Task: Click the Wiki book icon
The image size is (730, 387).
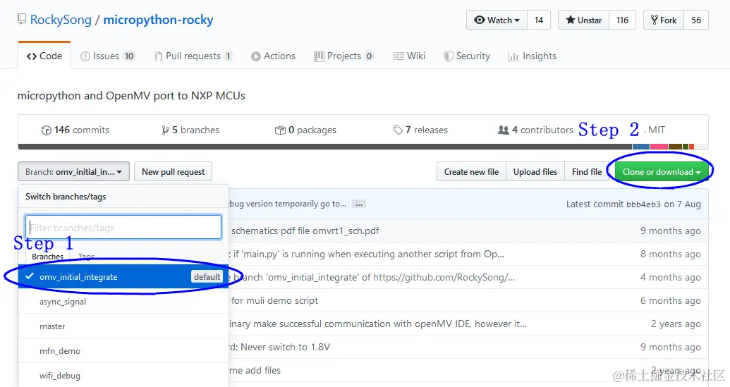Action: click(x=399, y=56)
